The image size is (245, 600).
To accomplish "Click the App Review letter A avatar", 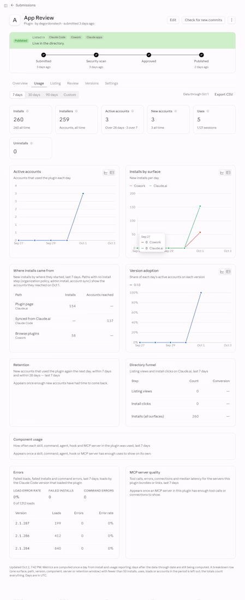I will pyautogui.click(x=15, y=20).
